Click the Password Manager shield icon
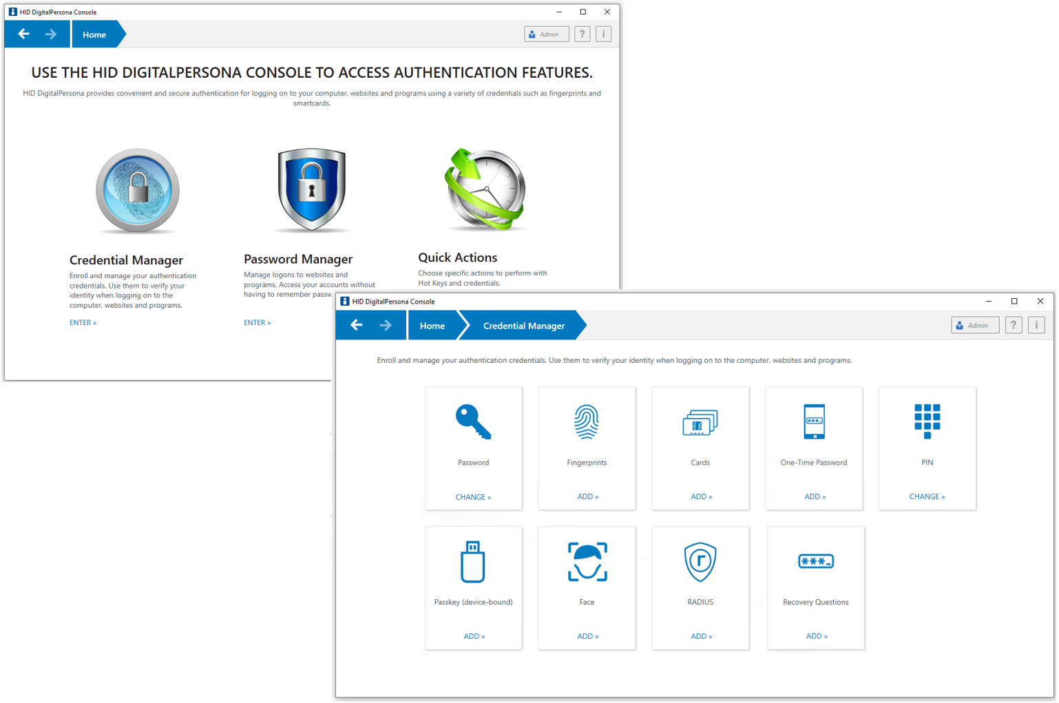1059x703 pixels. click(312, 189)
